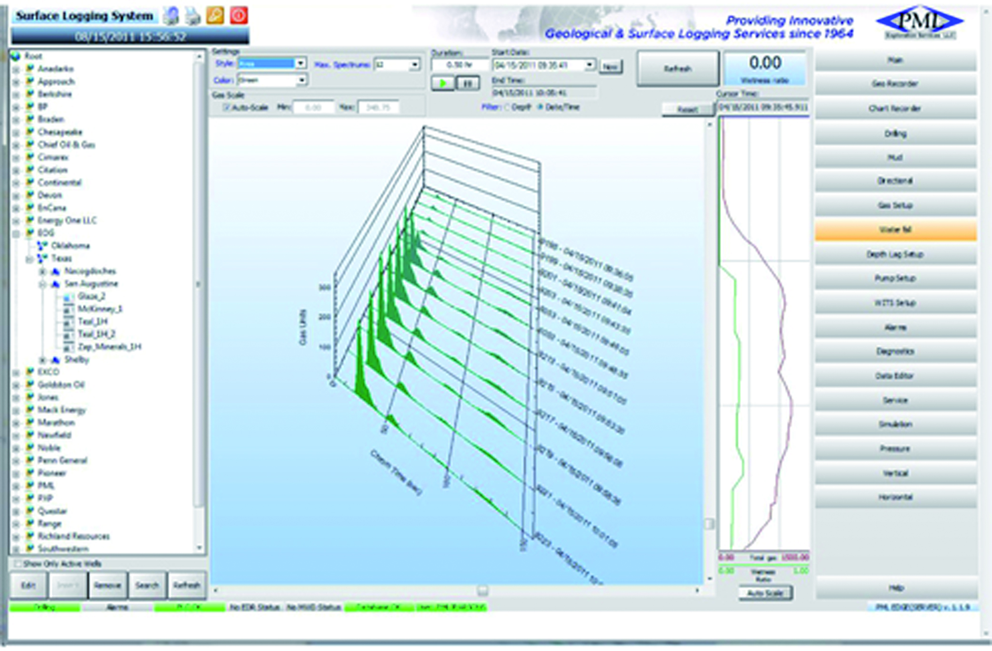This screenshot has width=992, height=651.
Task: Expand the Nacogdoches tree node
Action: click(x=42, y=271)
